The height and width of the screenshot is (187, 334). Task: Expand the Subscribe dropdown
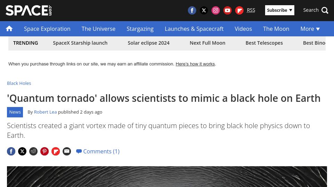279,10
